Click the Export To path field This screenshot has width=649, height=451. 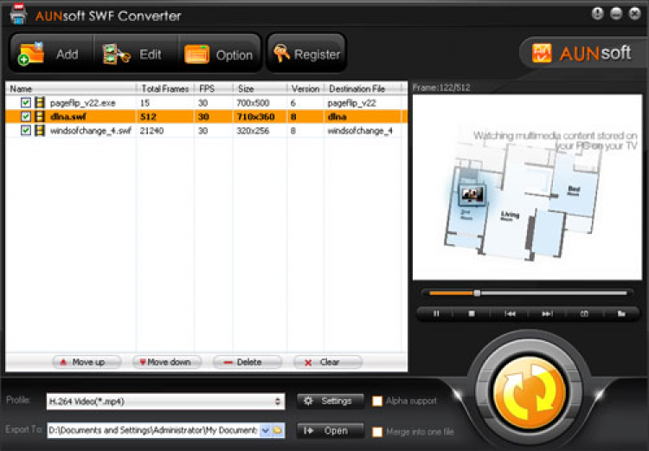[153, 431]
